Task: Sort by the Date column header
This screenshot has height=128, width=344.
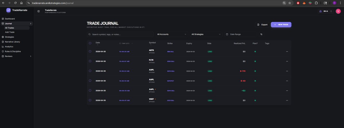Action: (98, 43)
